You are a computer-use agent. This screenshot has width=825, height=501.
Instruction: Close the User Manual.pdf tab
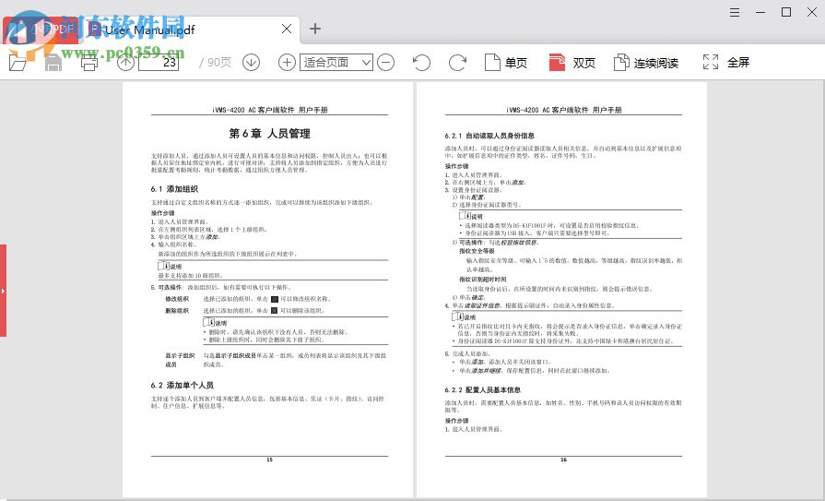pos(287,29)
